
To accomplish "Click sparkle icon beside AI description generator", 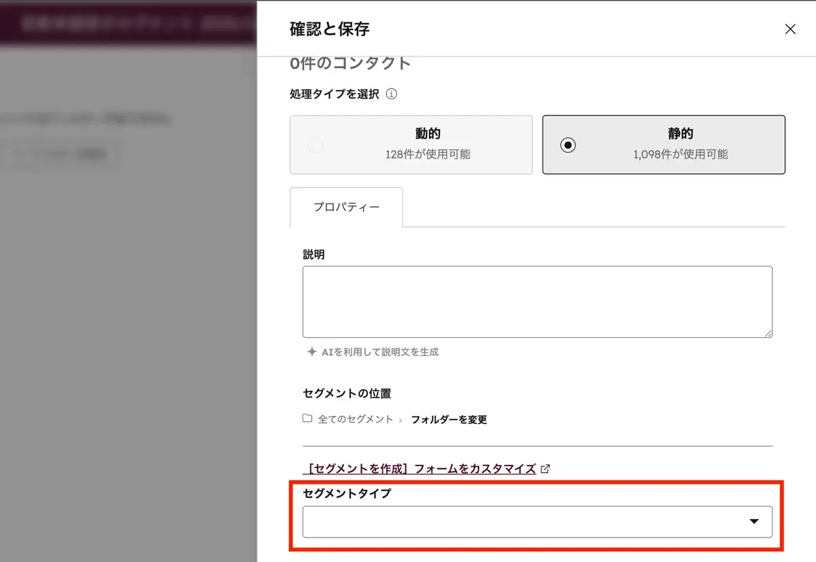I will point(312,352).
